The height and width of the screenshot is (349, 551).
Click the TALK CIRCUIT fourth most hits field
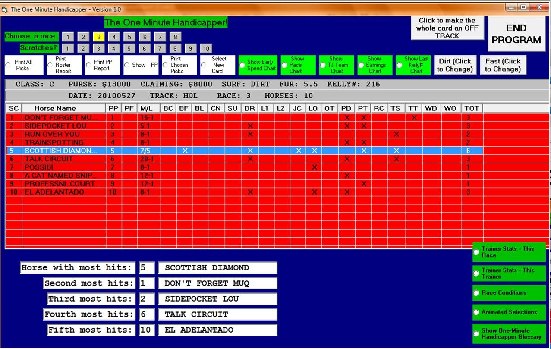pyautogui.click(x=217, y=314)
